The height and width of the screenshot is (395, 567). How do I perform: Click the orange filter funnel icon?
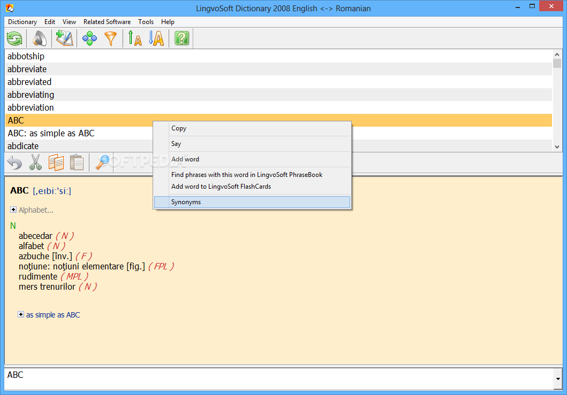point(111,38)
